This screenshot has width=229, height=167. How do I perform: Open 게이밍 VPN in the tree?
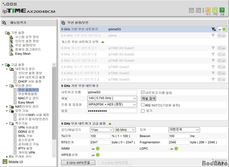click(x=27, y=153)
